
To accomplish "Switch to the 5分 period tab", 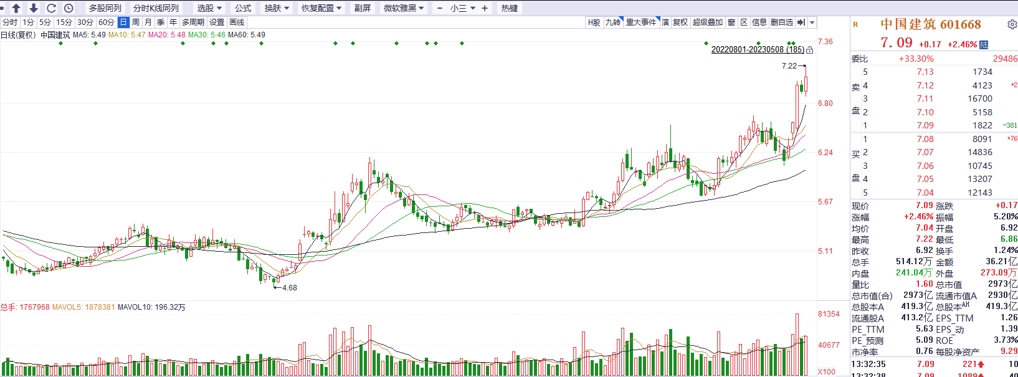I will click(45, 22).
